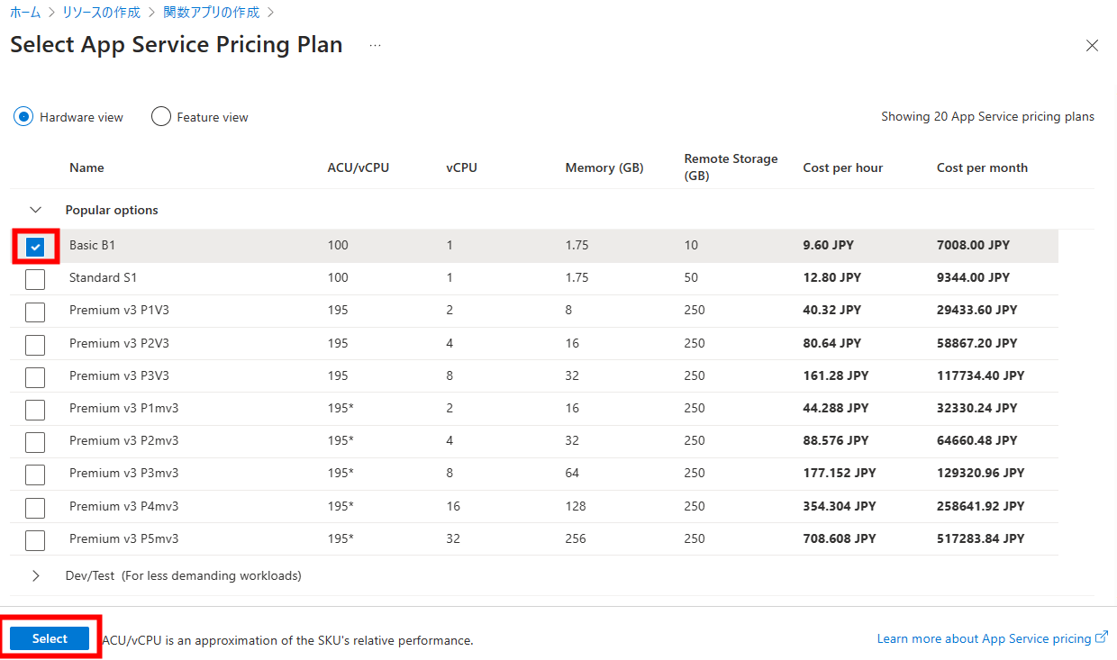
Task: Go to ホーム breadcrumb
Action: (25, 13)
